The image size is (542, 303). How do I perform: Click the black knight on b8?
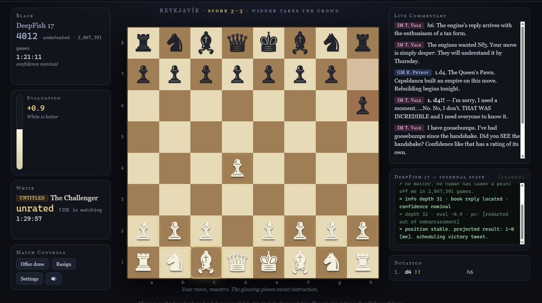pos(174,43)
